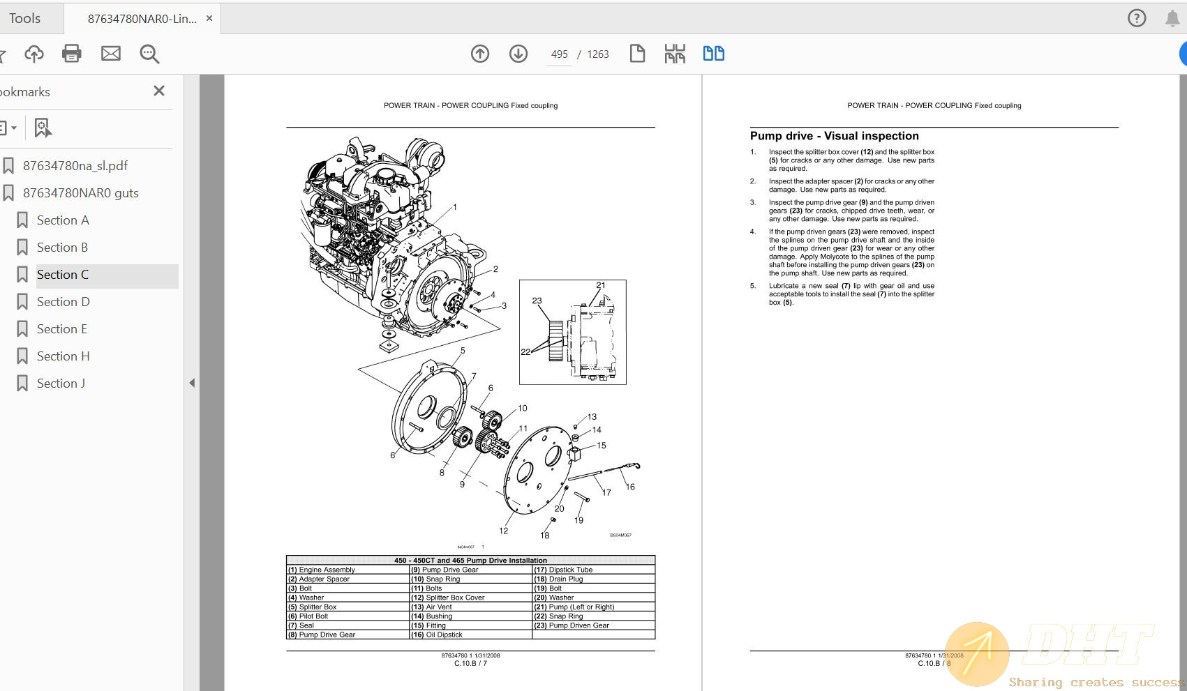Toggle the page thumbnails grid view
The image size is (1187, 691).
point(674,52)
